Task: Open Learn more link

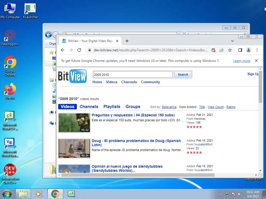Action: tap(242, 61)
